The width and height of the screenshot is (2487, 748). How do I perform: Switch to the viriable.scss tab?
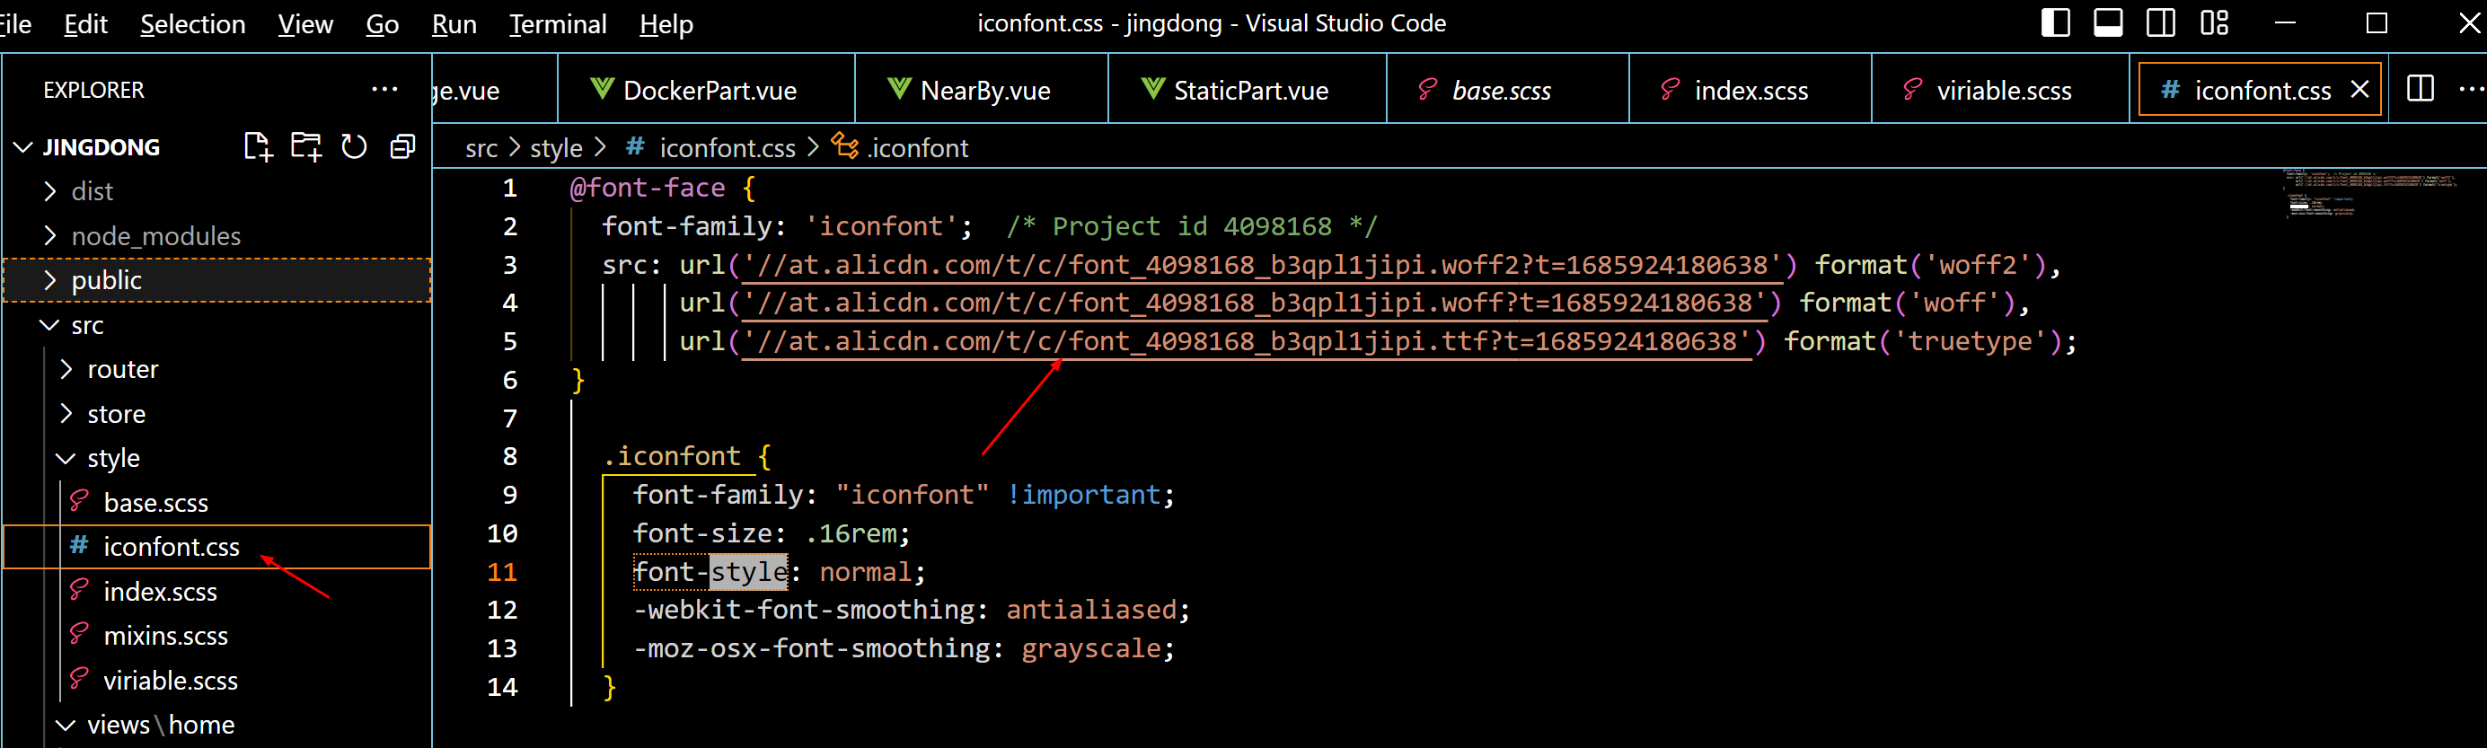click(2000, 89)
